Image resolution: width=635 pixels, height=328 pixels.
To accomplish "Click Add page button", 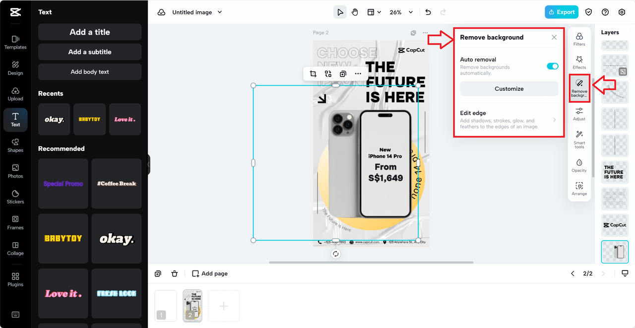I will (x=210, y=273).
